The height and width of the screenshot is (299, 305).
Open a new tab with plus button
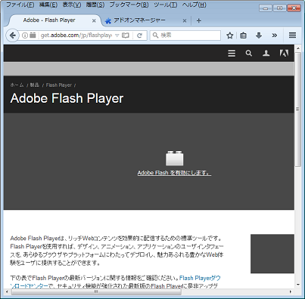click(199, 20)
